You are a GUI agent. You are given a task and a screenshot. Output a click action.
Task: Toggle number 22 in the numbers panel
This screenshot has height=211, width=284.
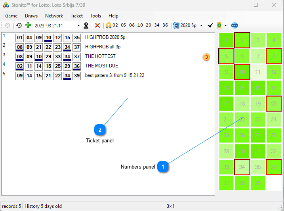point(242,119)
